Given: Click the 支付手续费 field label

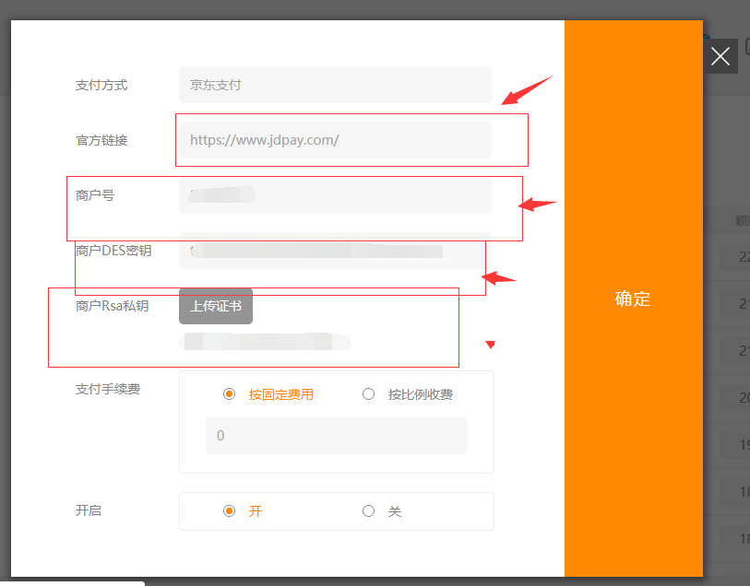Looking at the screenshot, I should (x=108, y=390).
